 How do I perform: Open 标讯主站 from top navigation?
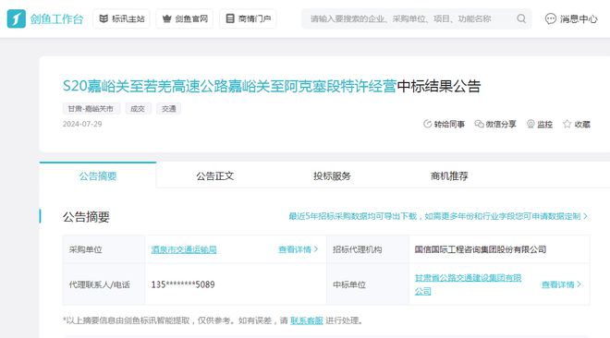point(121,18)
